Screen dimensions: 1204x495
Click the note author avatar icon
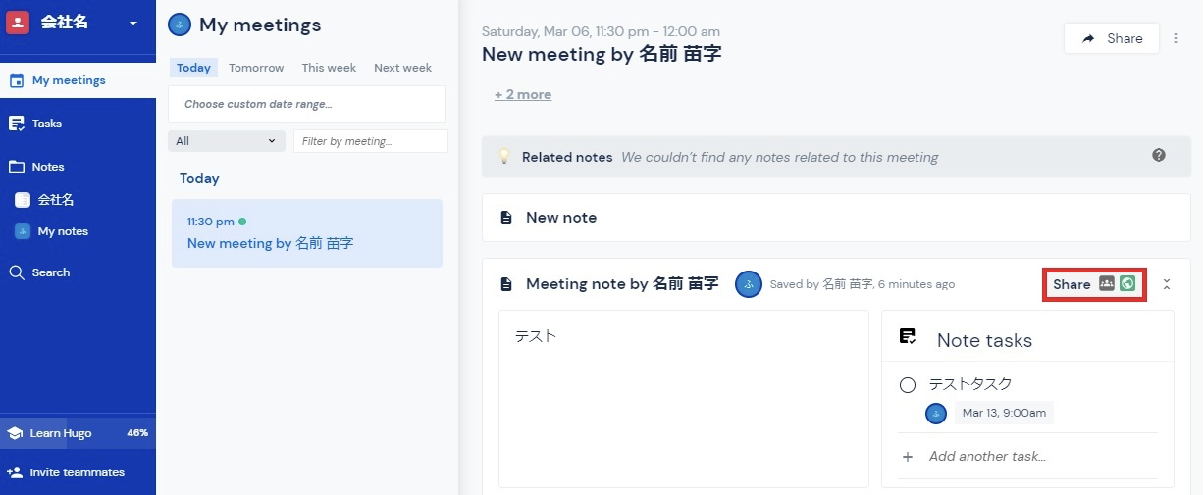coord(749,284)
